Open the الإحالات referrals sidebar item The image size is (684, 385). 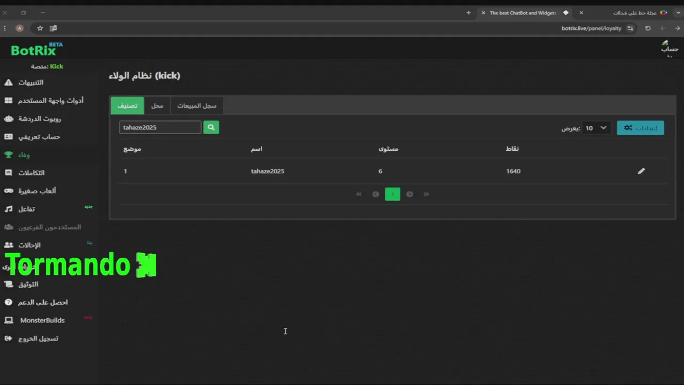click(x=22, y=245)
